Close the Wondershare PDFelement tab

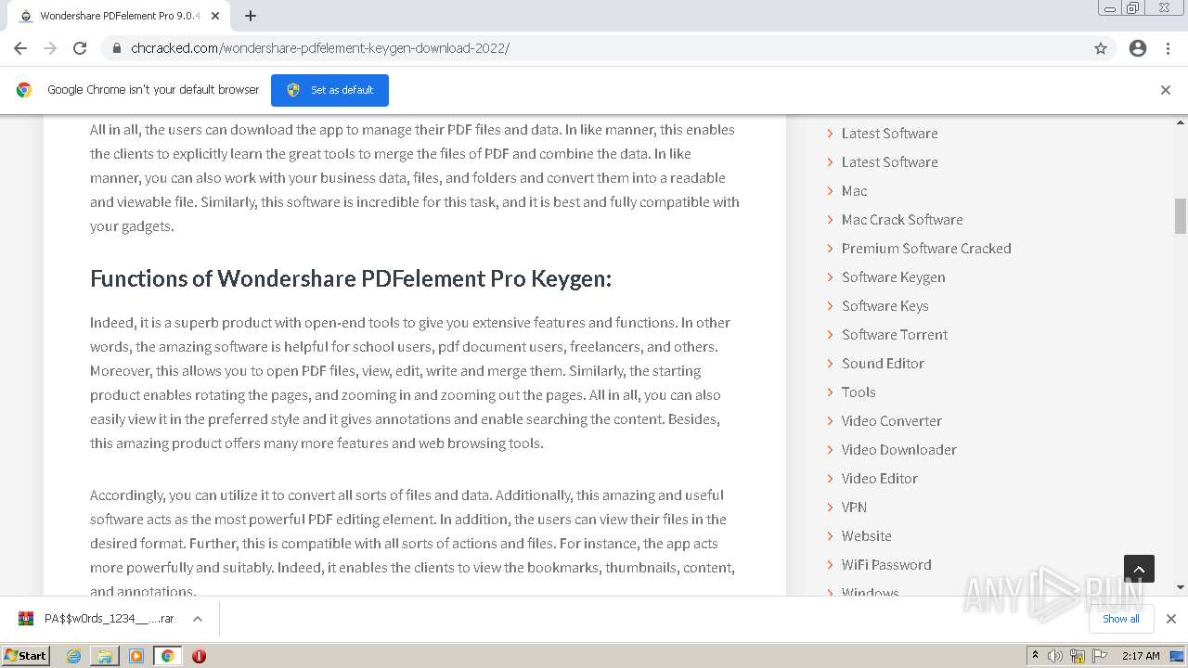pos(215,16)
